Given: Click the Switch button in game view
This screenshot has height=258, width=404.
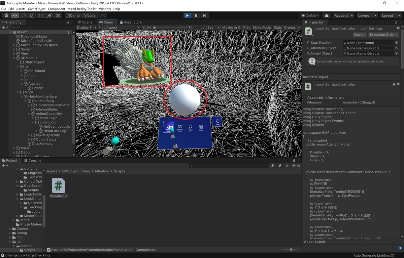Looking at the screenshot, I should 217,122.
